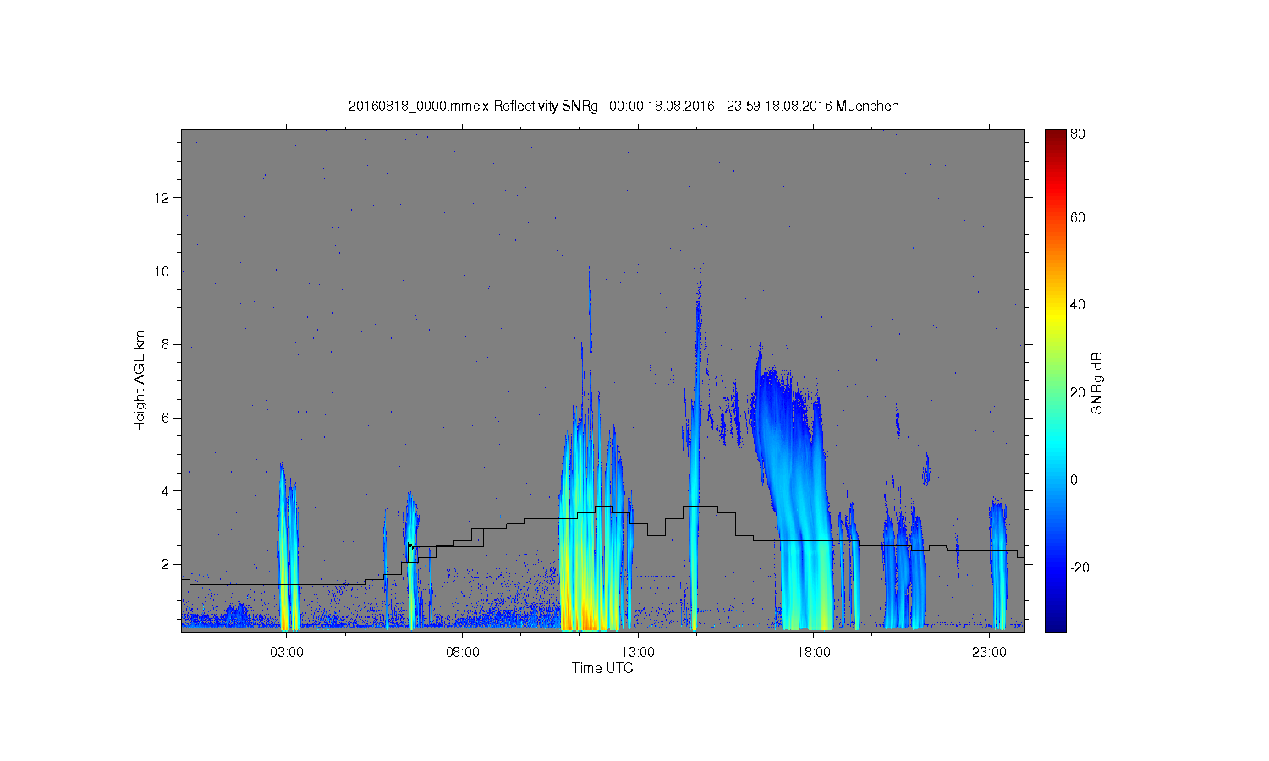Viewport: 1269px width, 761px height.
Task: Click the colorbar value 60
Action: (1078, 217)
